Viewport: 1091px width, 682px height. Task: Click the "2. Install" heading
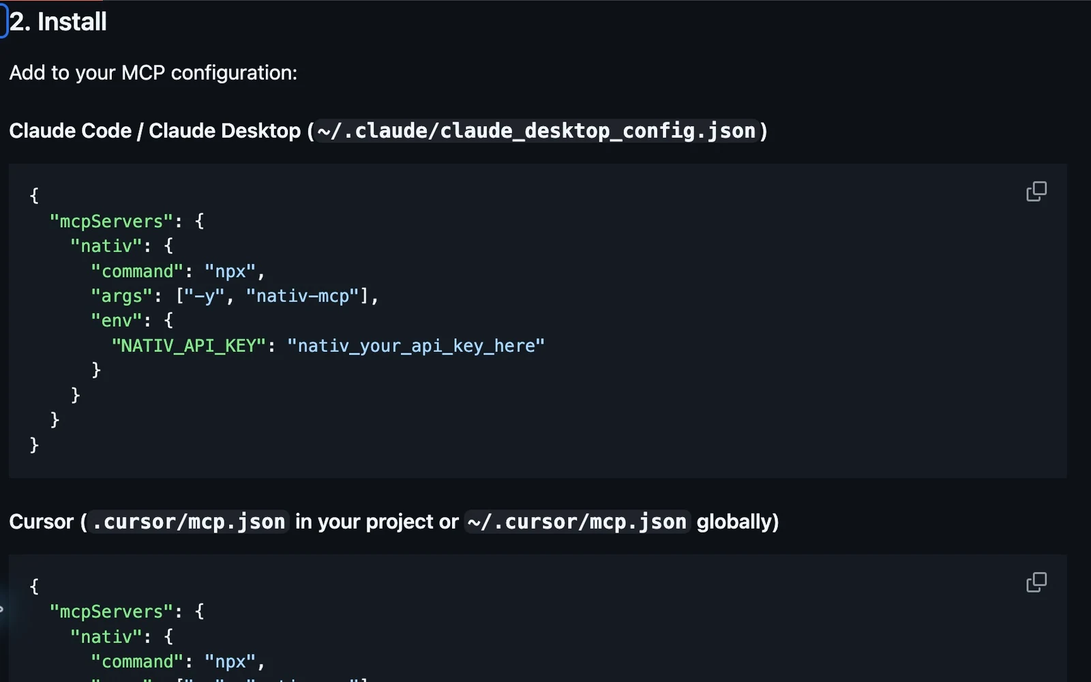[58, 22]
